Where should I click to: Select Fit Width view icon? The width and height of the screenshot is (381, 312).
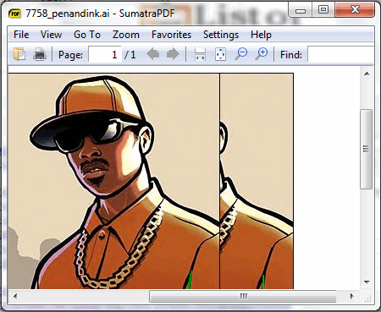pyautogui.click(x=200, y=54)
